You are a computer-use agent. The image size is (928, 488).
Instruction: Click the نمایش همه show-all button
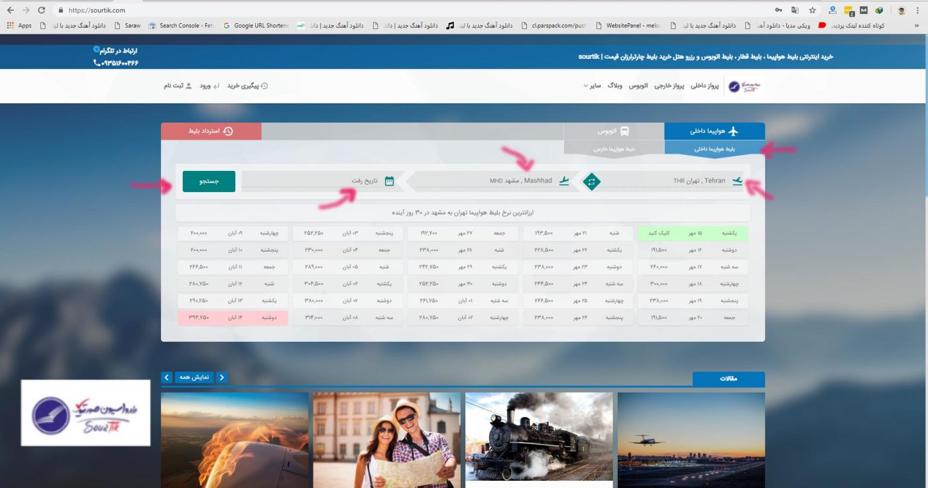click(196, 377)
